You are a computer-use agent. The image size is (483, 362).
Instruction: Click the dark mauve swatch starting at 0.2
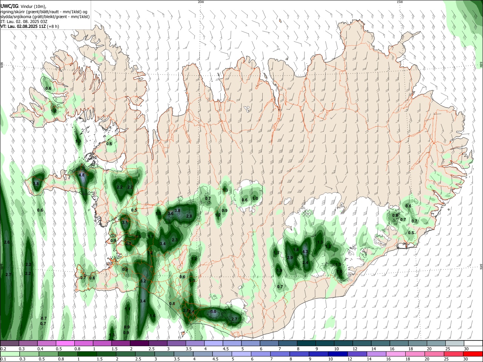pyautogui.click(x=9, y=343)
